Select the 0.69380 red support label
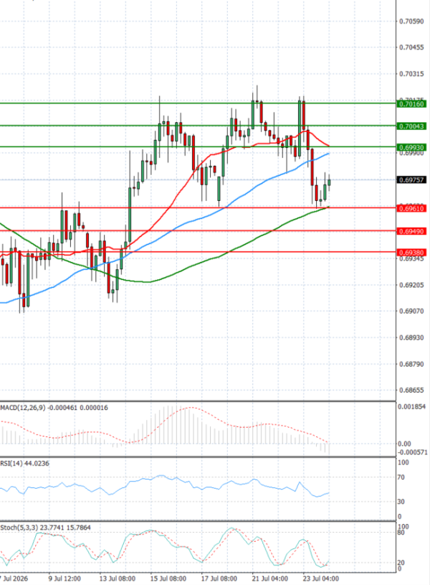Viewport: 430px width, 585px height. [411, 253]
